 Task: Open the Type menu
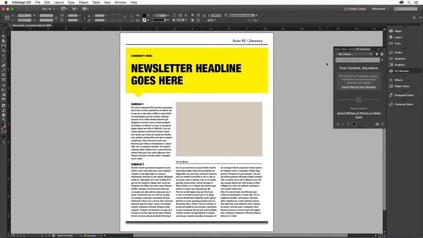(x=71, y=3)
